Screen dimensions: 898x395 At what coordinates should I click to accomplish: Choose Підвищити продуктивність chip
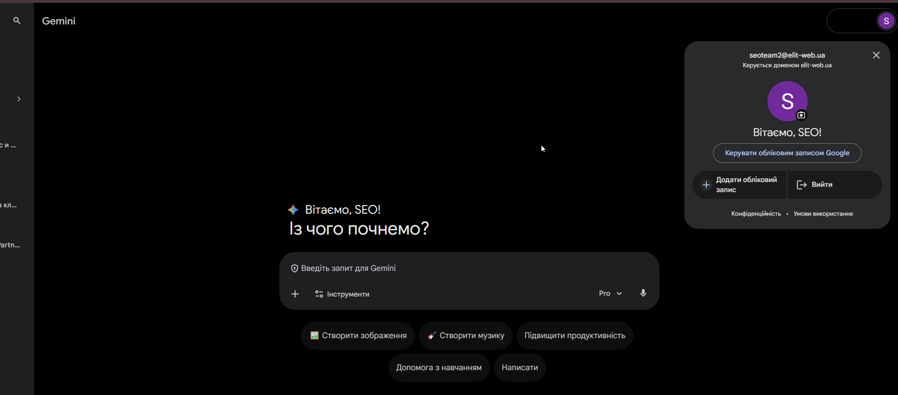click(575, 336)
